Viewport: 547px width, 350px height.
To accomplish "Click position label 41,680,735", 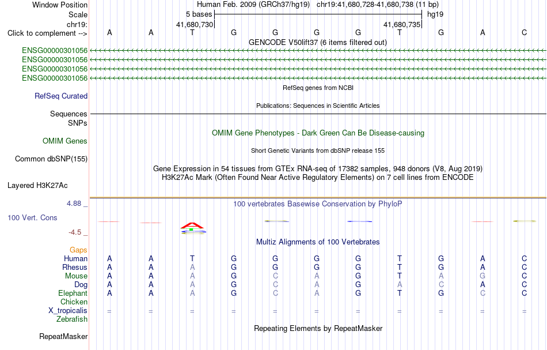I will (x=401, y=24).
